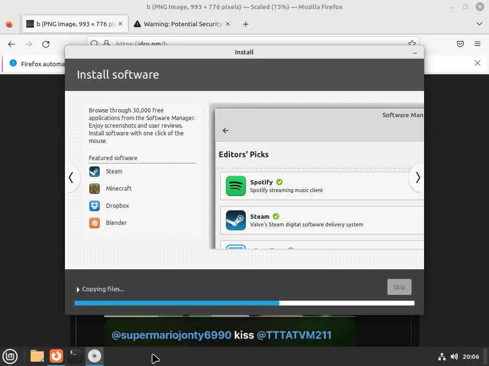489x366 pixels.
Task: Click the Steam label in Featured software
Action: coord(114,172)
